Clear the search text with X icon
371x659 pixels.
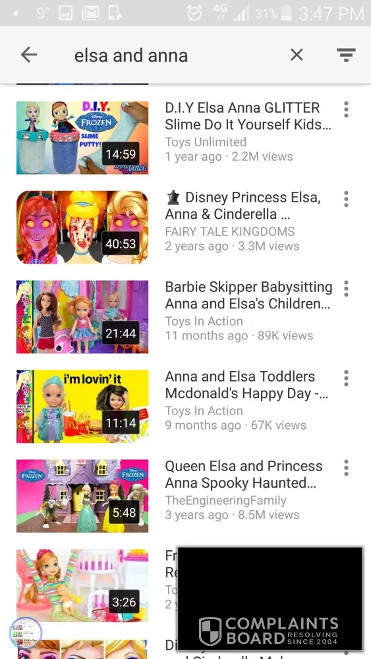(x=297, y=55)
